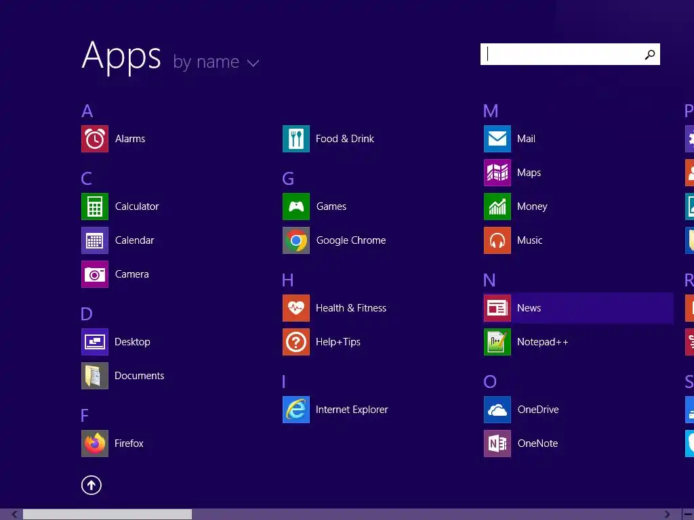Image resolution: width=694 pixels, height=520 pixels.
Task: Click the scrollbar left arrow
Action: [x=14, y=515]
